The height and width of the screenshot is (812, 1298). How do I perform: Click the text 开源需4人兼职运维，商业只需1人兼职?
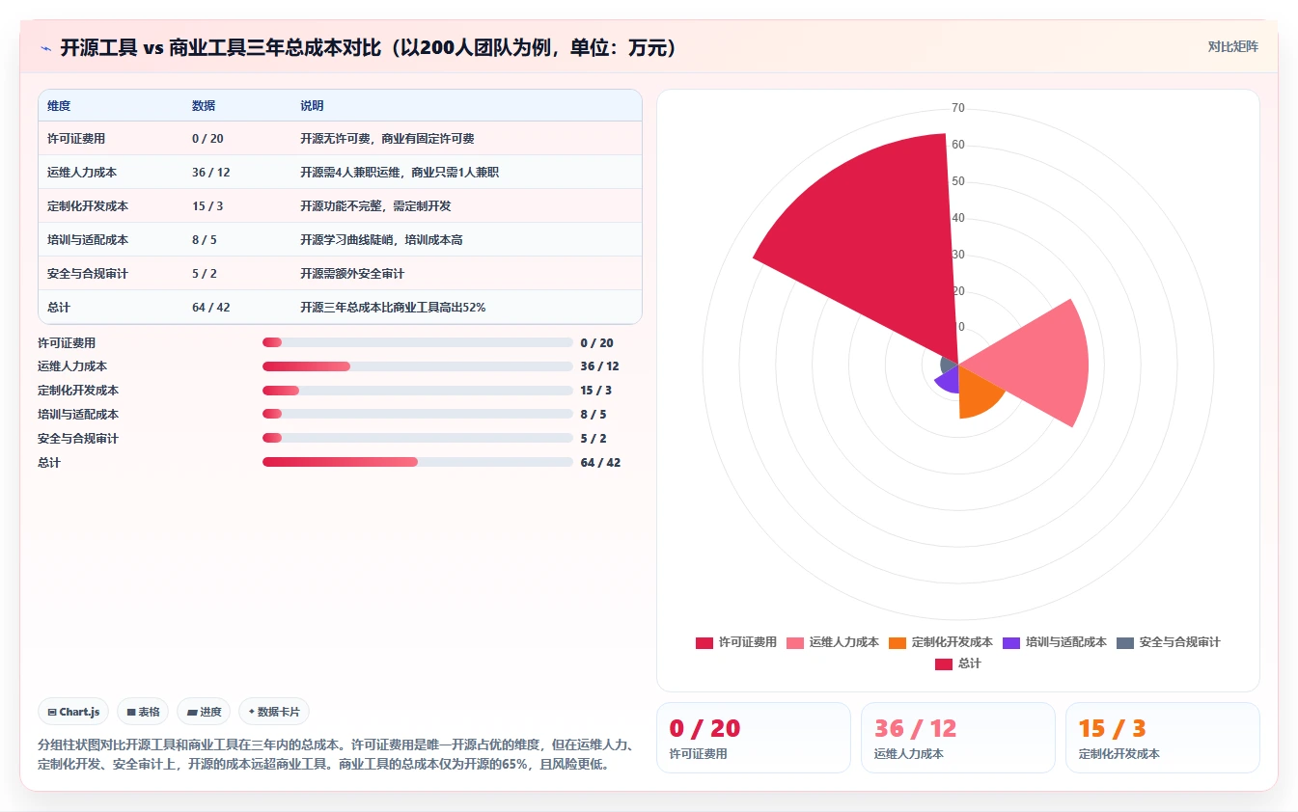400,173
